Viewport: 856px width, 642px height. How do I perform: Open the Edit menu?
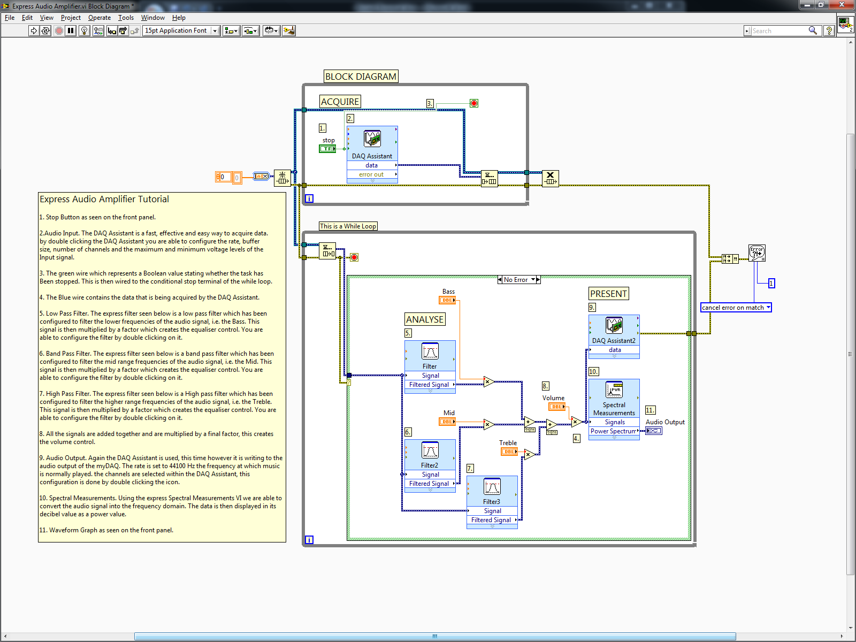pos(27,18)
